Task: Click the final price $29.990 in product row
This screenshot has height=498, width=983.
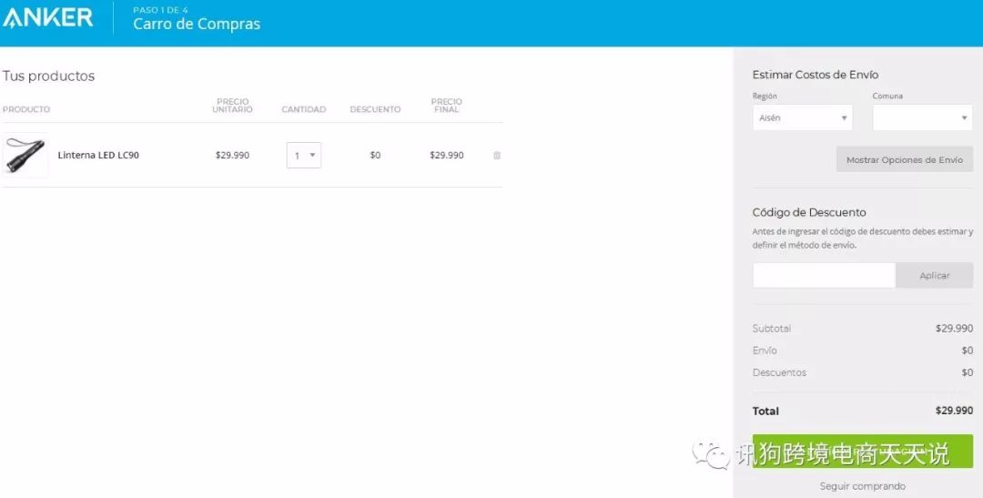Action: [x=447, y=155]
